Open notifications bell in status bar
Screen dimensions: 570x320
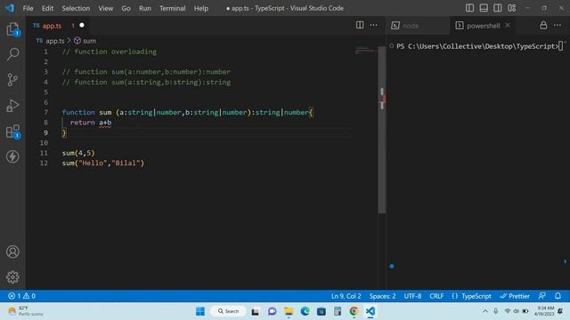(558, 296)
